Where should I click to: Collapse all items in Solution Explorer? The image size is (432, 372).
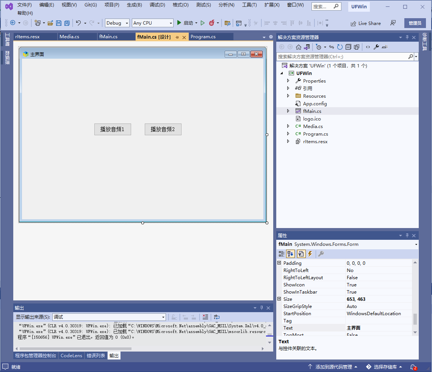tap(348, 47)
